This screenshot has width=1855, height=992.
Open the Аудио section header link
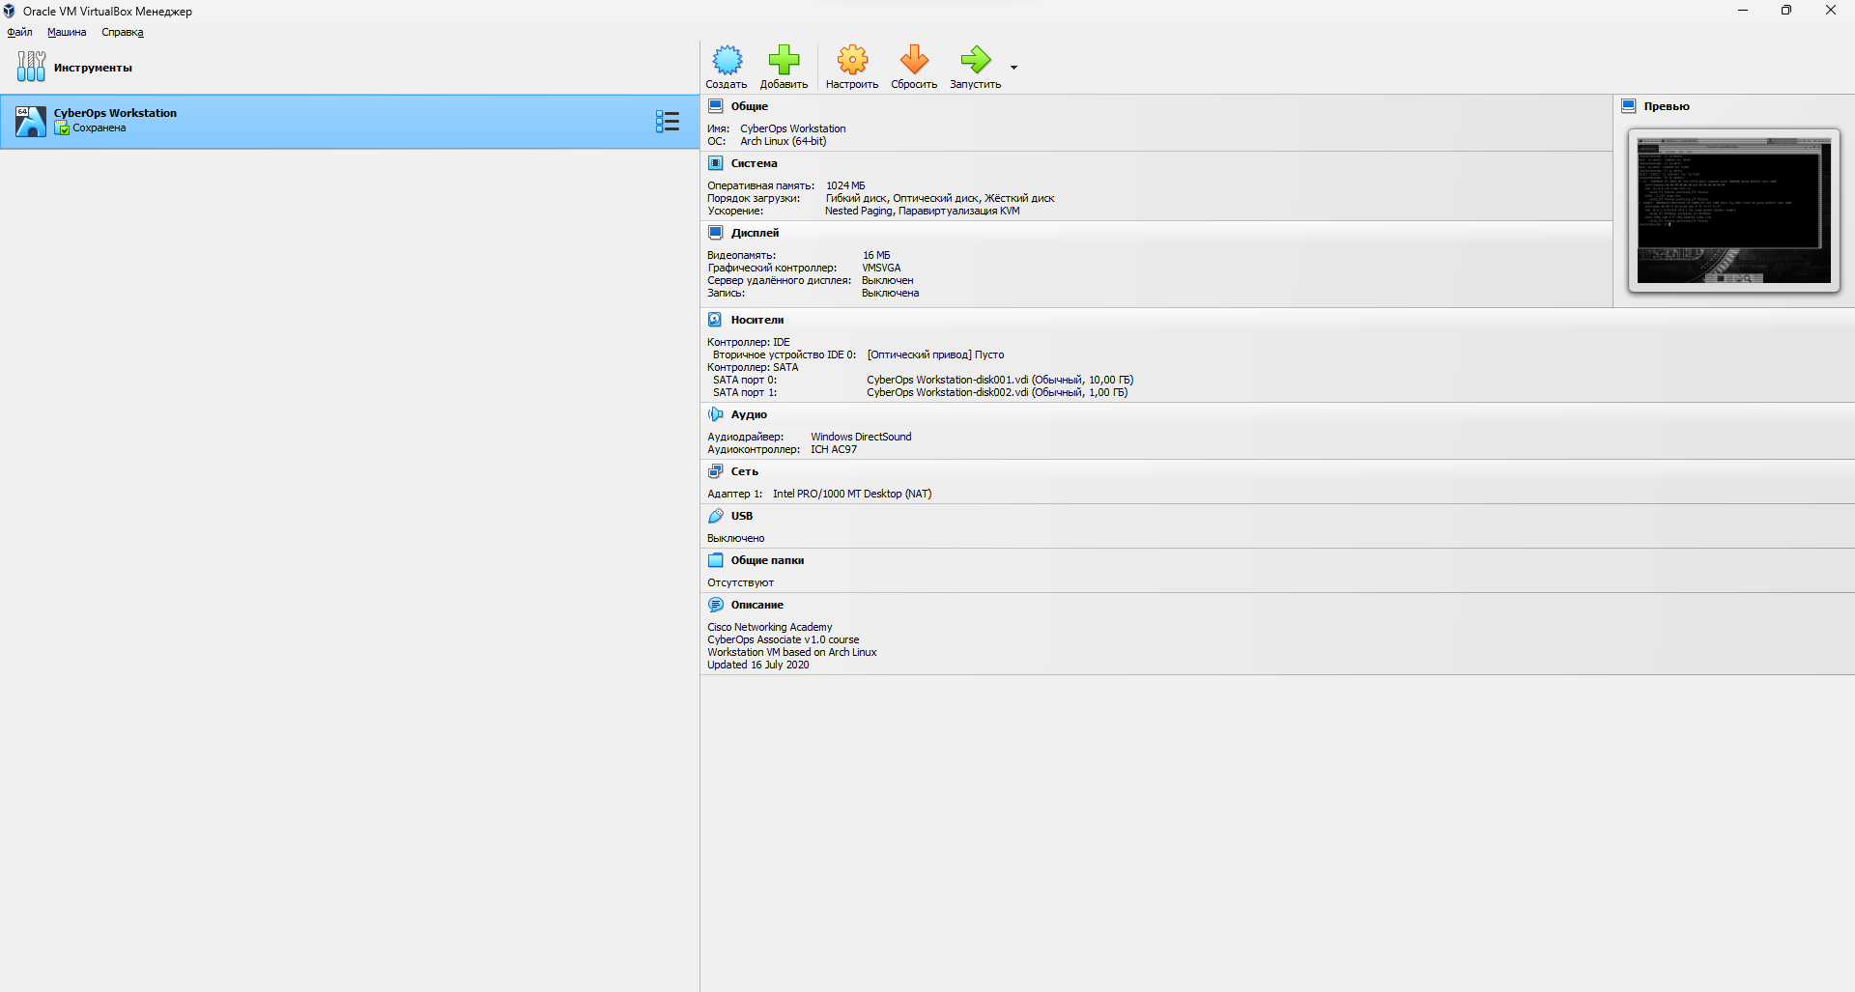(x=749, y=414)
